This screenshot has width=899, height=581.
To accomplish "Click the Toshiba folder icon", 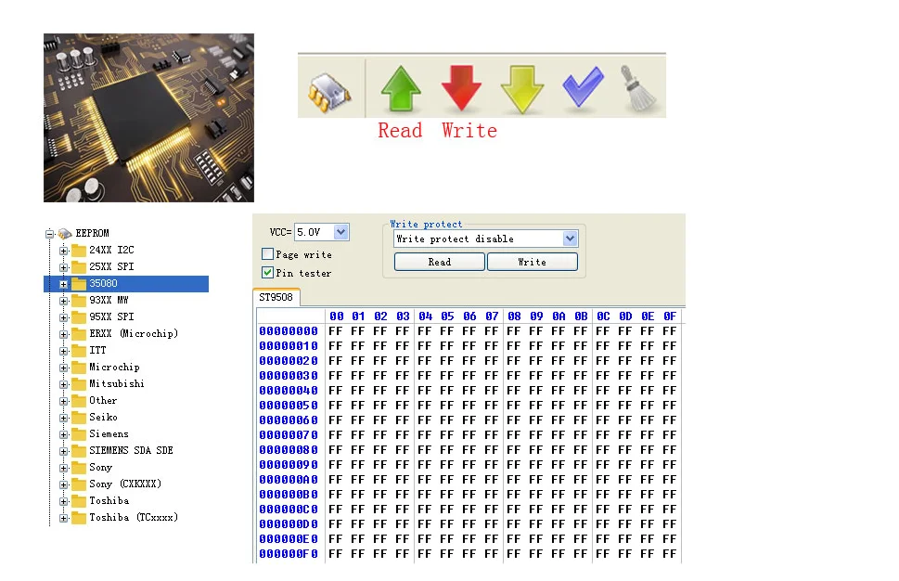I will click(79, 500).
